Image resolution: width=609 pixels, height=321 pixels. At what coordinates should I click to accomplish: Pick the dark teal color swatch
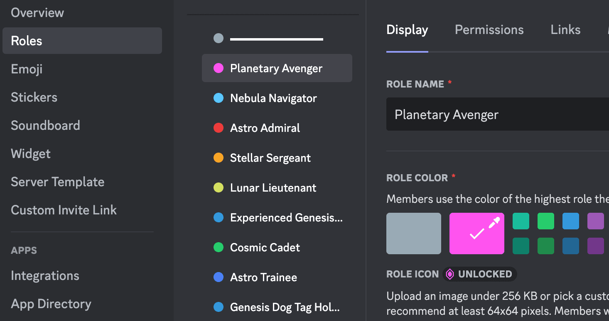pyautogui.click(x=521, y=246)
